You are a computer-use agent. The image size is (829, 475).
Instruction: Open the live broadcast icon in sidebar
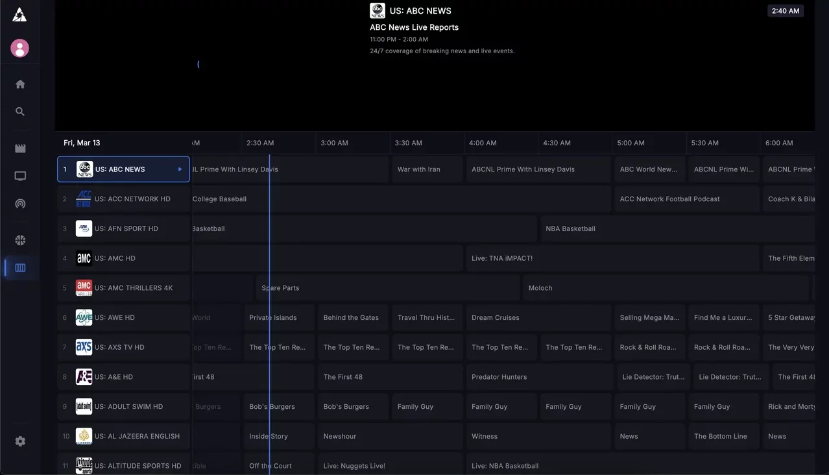pos(20,204)
